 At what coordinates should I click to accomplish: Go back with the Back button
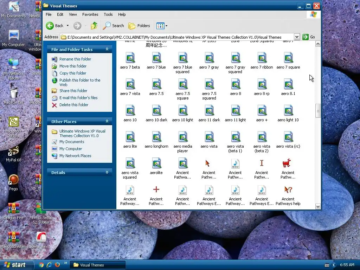(x=54, y=26)
